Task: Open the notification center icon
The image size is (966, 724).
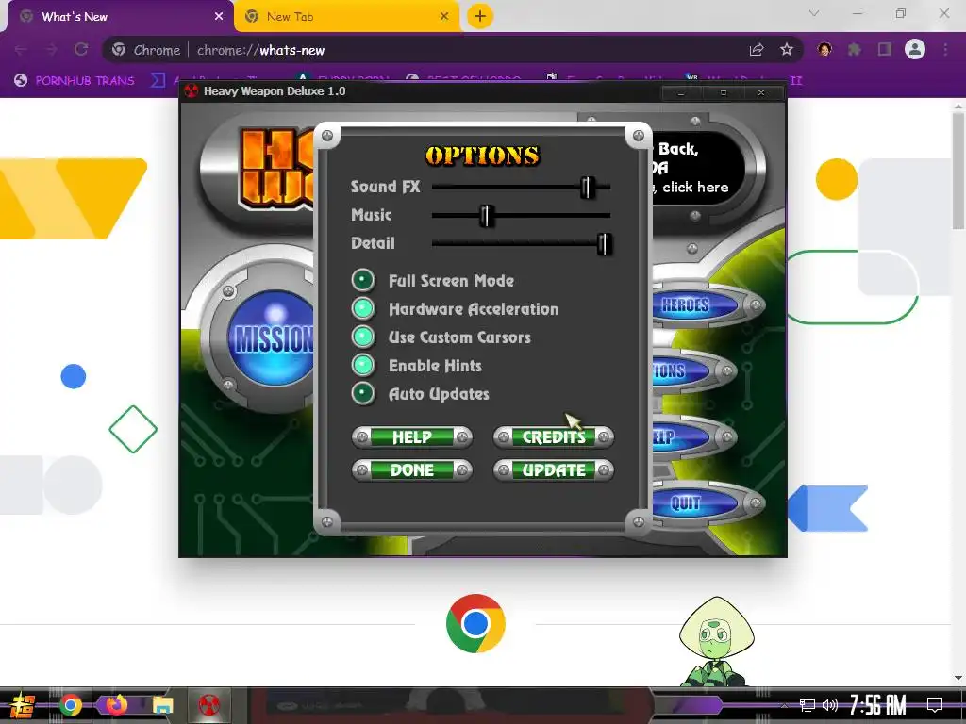Action: pos(935,704)
